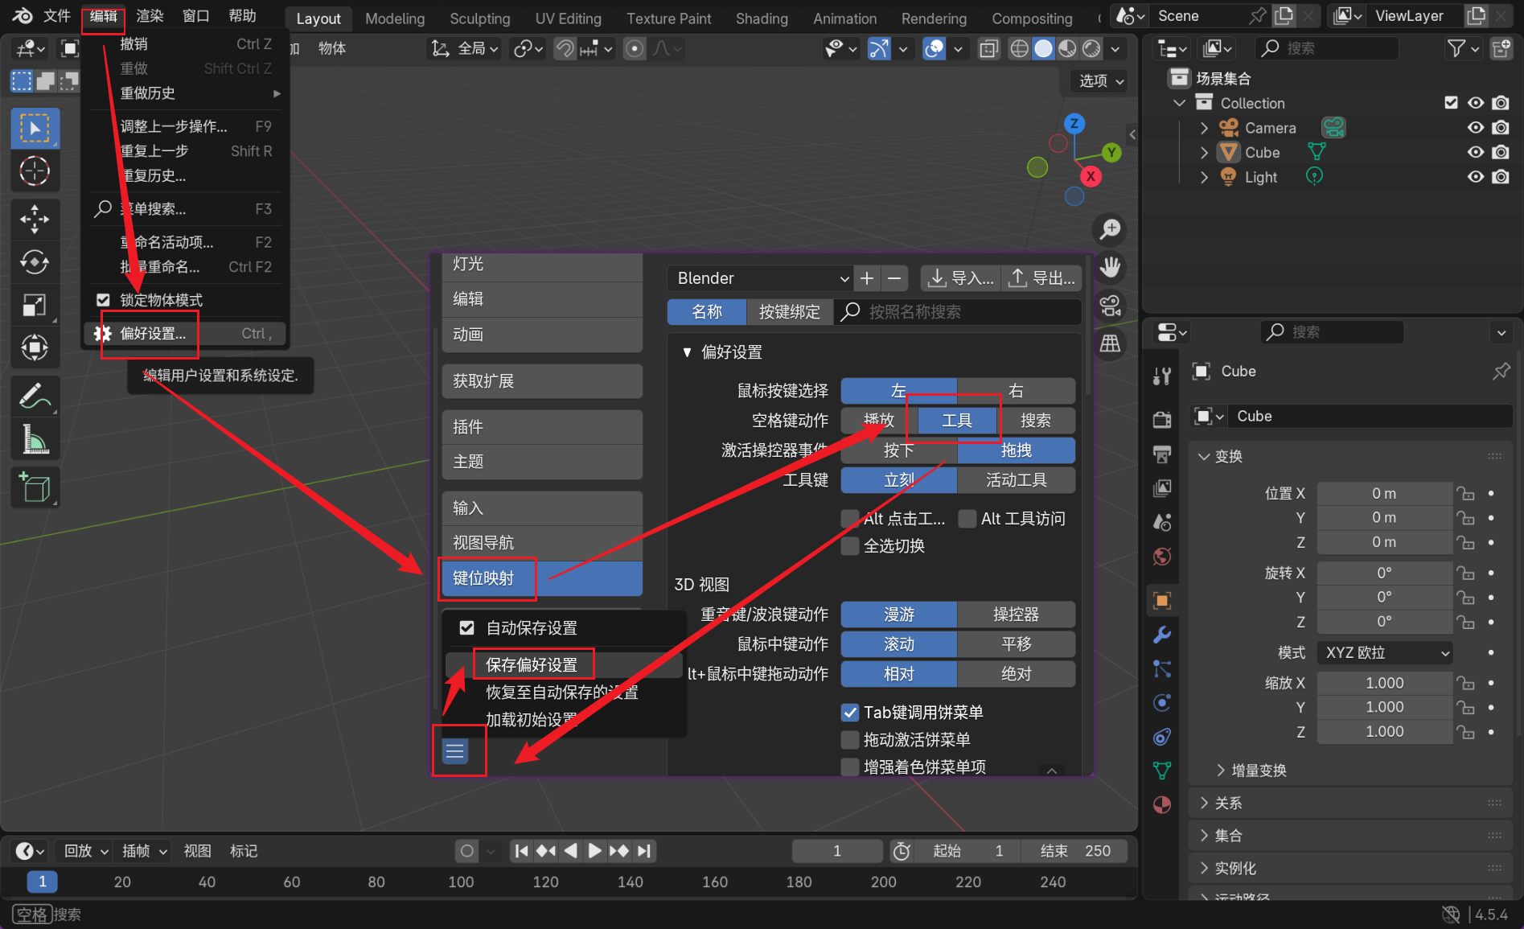The width and height of the screenshot is (1524, 929).
Task: Expand the Camera item in outliner
Action: [x=1204, y=128]
